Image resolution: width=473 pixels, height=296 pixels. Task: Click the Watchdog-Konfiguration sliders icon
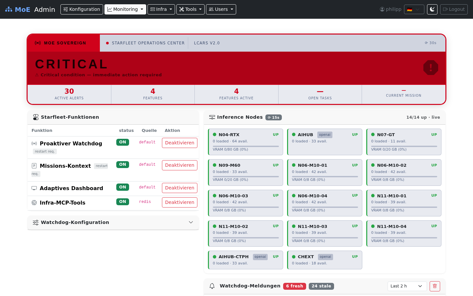(x=36, y=223)
